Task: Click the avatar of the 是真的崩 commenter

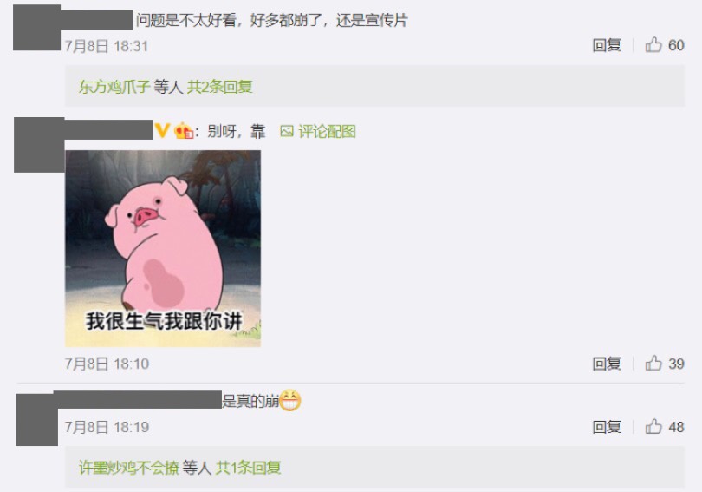Action: coord(36,420)
